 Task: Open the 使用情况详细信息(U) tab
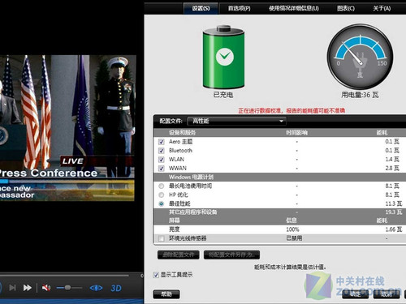coord(294,8)
